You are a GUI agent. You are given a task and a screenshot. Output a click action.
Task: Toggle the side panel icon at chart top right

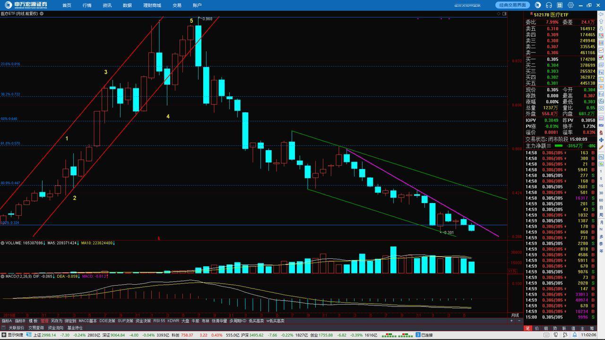[504, 14]
